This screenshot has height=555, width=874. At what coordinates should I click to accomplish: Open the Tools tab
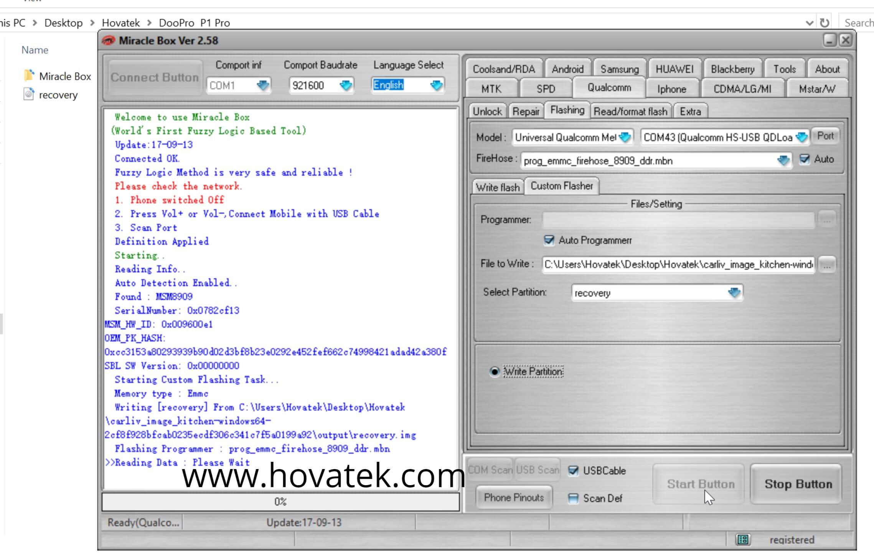point(785,69)
